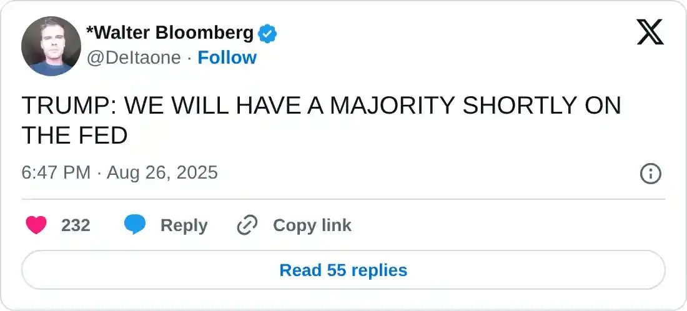Open the *Walter Bloomberg display name

pos(170,33)
